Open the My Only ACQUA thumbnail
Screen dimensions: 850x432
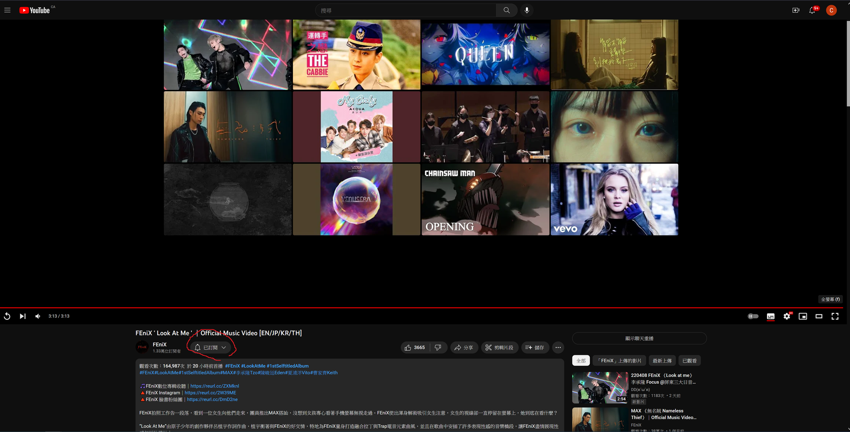[x=357, y=127]
